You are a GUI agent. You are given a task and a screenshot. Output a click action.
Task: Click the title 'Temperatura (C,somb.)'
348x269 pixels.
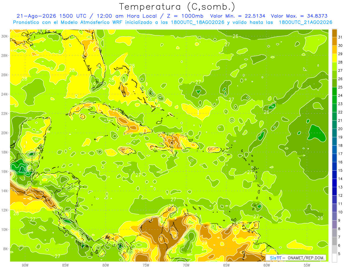pos(177,7)
